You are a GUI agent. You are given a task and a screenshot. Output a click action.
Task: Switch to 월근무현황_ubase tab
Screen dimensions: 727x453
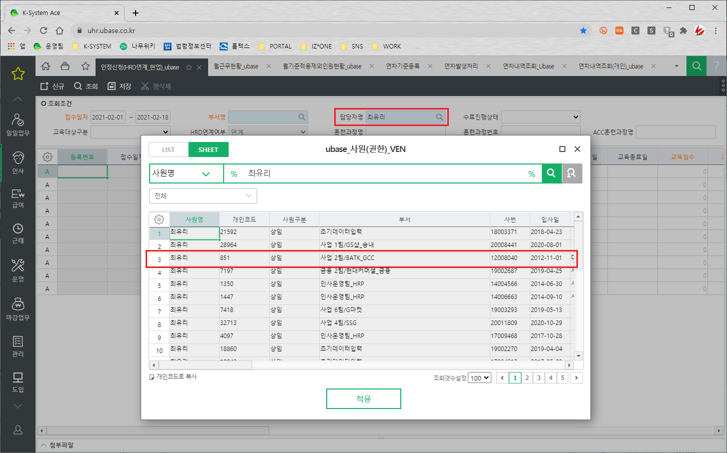click(x=236, y=66)
